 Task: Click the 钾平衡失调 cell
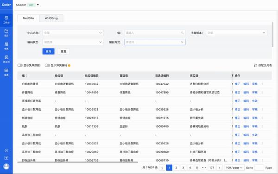click(x=196, y=118)
